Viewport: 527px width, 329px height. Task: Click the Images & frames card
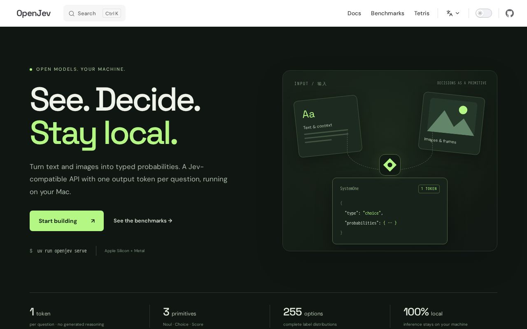coord(451,123)
